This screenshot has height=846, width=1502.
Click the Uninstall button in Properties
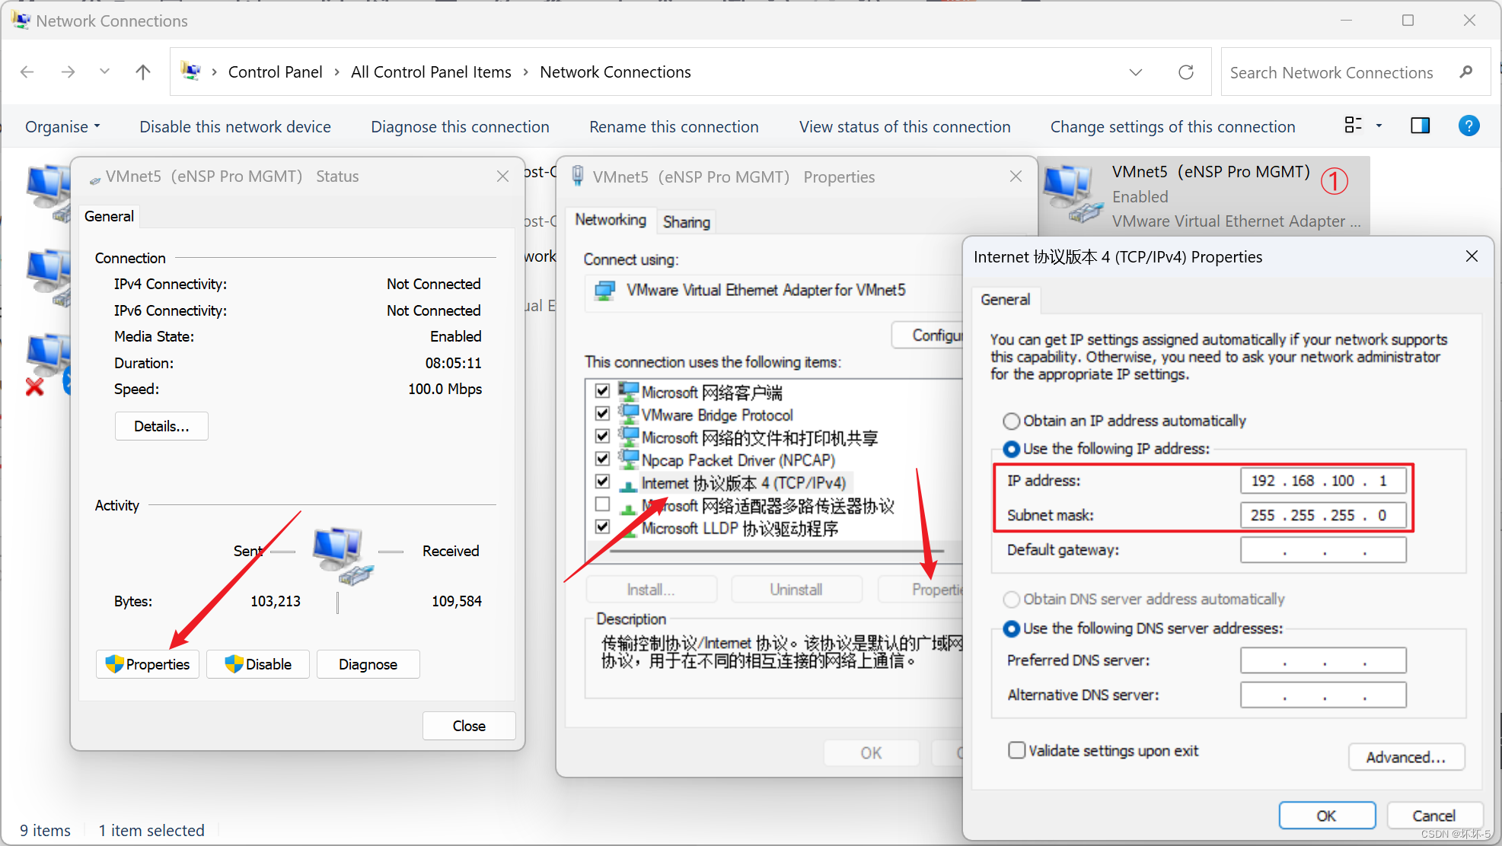coord(796,590)
